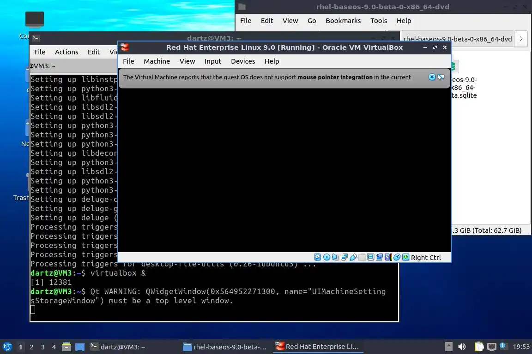This screenshot has width=532, height=354.
Task: Click the sqlite file label in file manager
Action: coord(464,88)
